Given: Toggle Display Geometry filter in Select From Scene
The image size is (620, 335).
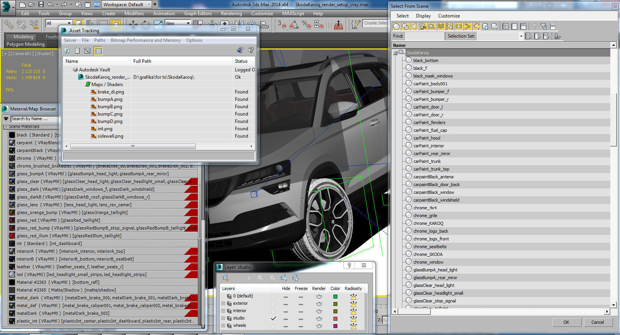Looking at the screenshot, I should pos(396,26).
